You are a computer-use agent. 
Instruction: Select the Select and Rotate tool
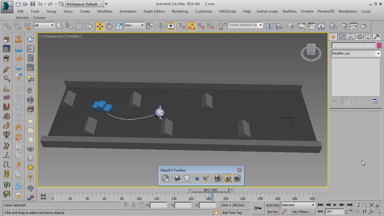(x=109, y=26)
